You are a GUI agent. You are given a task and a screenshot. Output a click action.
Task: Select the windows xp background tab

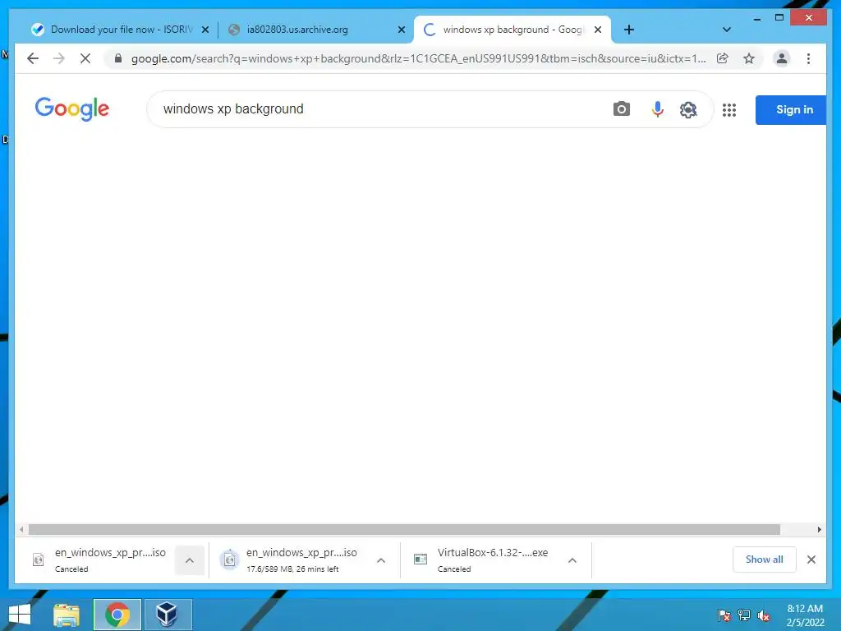click(x=512, y=30)
